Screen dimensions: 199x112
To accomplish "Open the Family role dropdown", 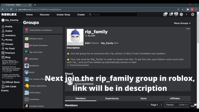I will pos(178,105).
